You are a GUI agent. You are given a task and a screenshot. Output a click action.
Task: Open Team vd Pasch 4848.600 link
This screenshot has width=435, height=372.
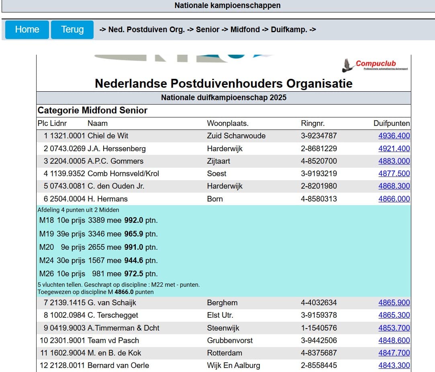click(394, 341)
